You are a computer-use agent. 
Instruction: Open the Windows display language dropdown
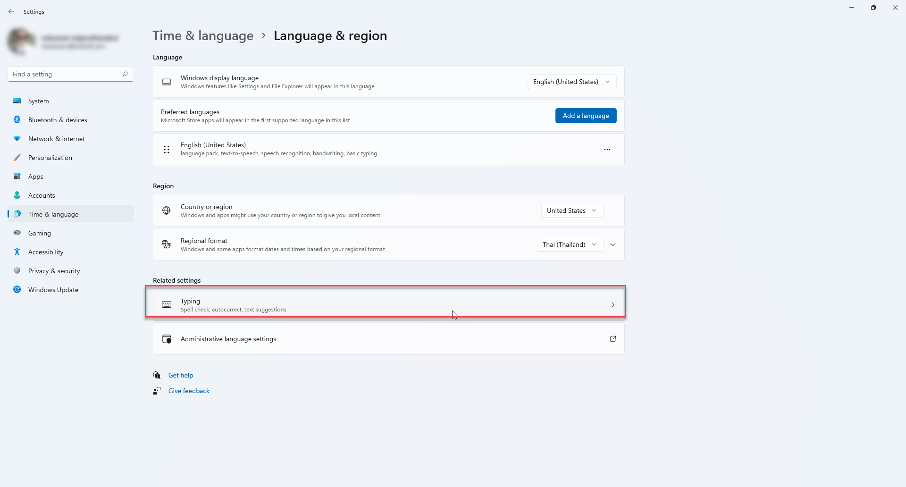pos(572,82)
